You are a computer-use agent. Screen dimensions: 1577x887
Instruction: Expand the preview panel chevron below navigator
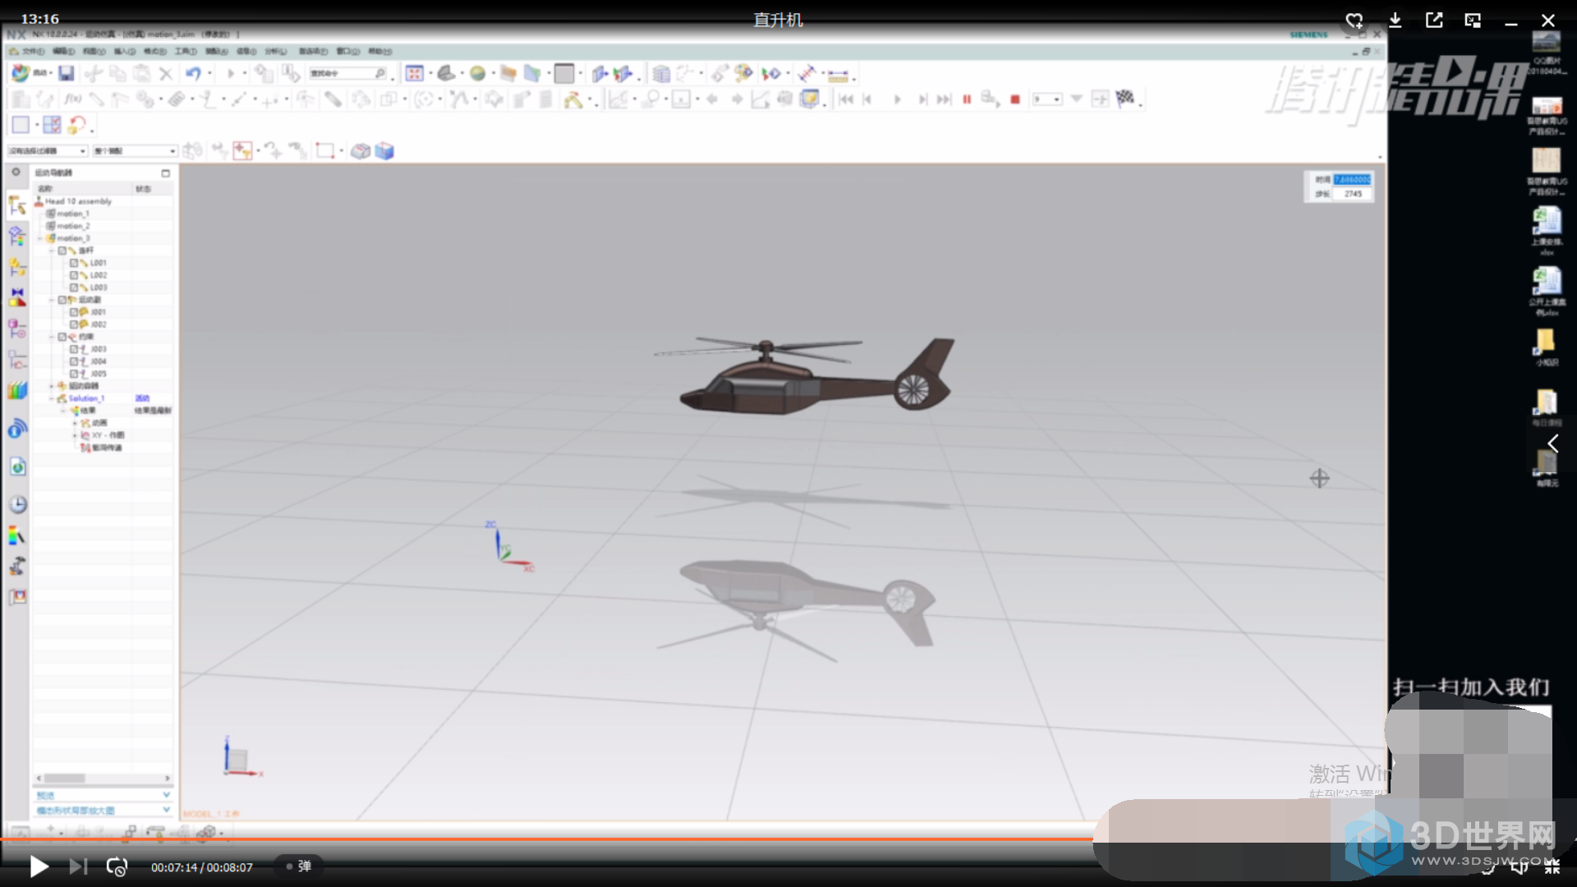point(166,795)
